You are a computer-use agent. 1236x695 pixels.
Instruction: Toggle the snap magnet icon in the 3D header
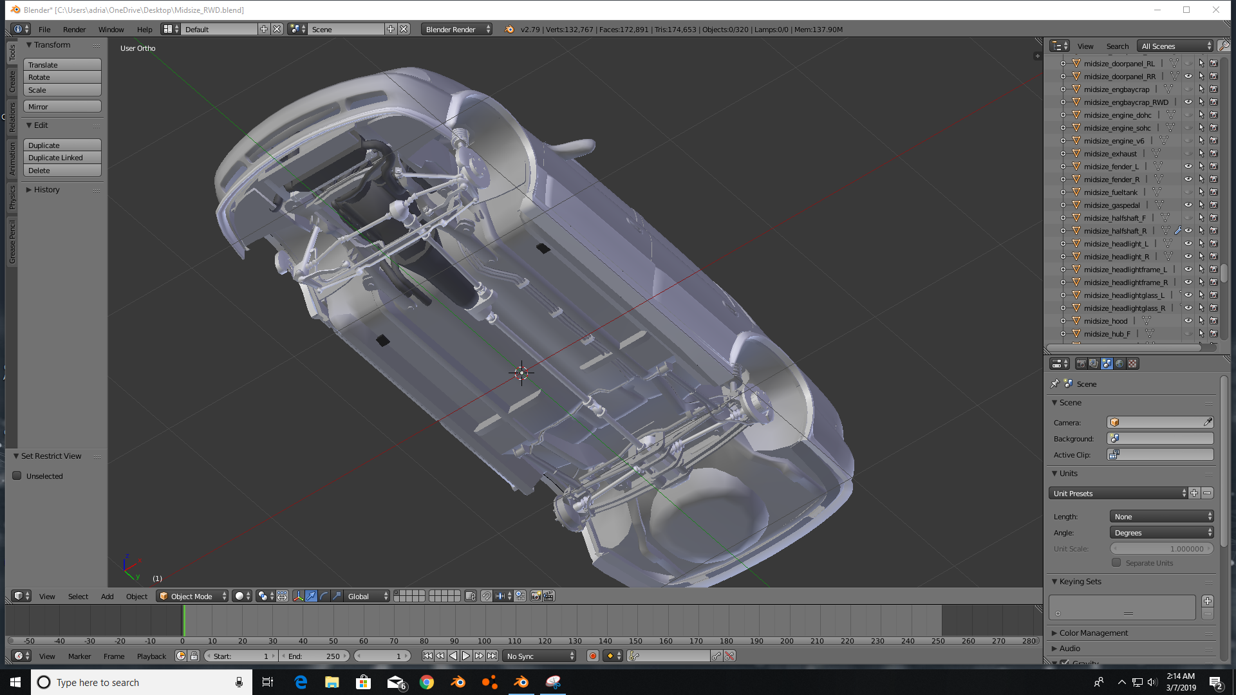(x=487, y=596)
